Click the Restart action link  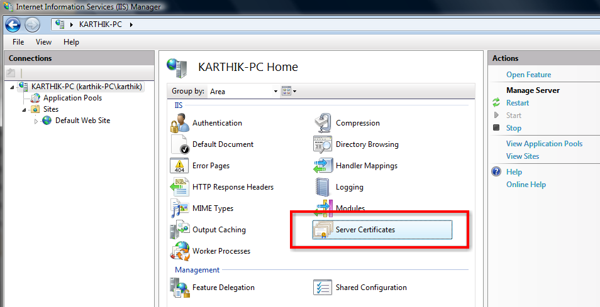click(518, 103)
